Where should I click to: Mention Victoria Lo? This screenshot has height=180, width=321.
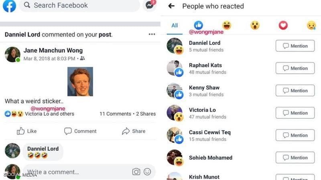(x=295, y=113)
